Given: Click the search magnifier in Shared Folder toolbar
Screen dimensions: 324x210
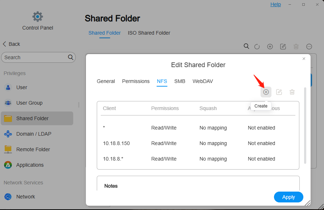Looking at the screenshot, I should click(x=246, y=46).
